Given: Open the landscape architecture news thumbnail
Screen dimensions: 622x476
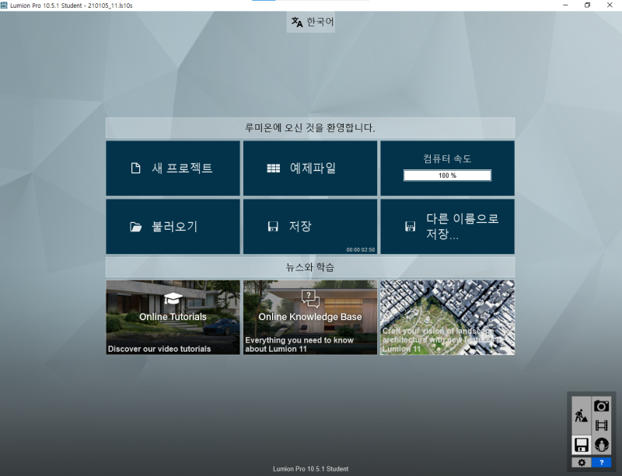Looking at the screenshot, I should coord(448,318).
